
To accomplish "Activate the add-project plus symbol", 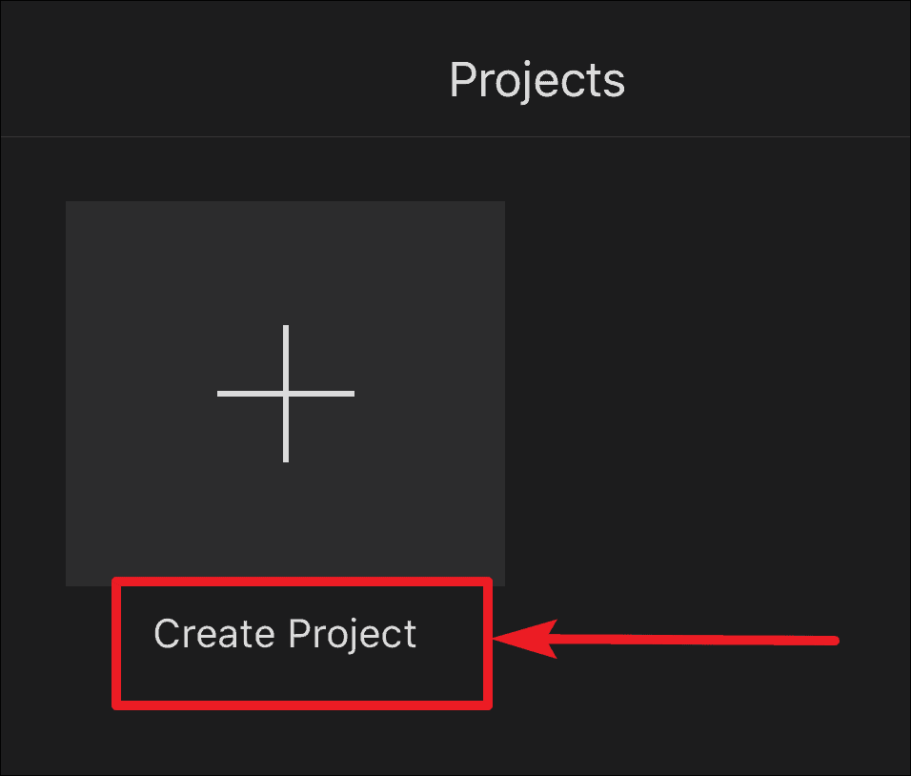I will point(285,394).
